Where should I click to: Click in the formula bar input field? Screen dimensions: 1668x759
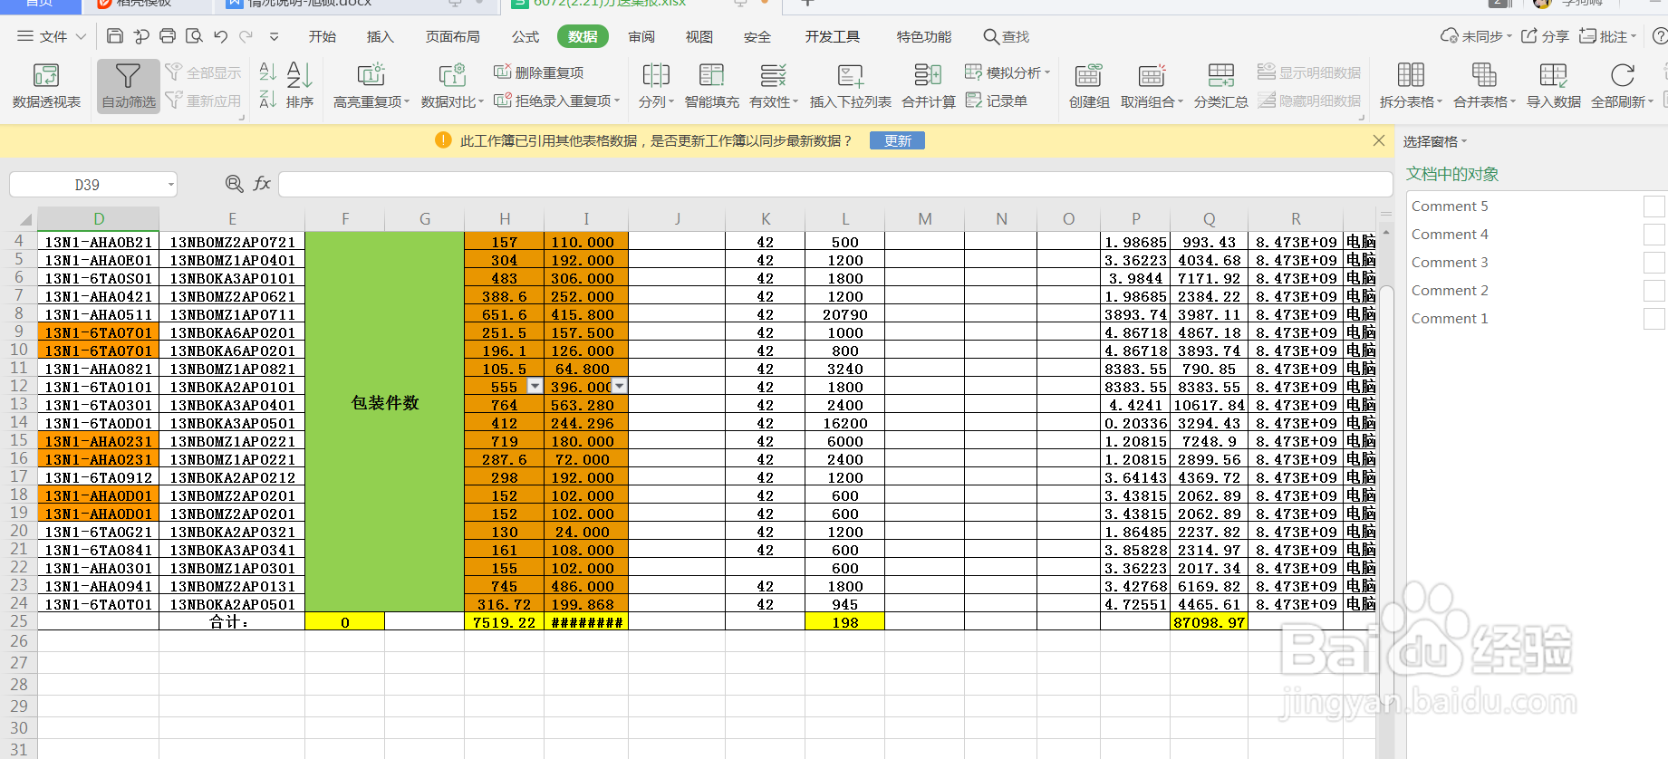click(834, 184)
